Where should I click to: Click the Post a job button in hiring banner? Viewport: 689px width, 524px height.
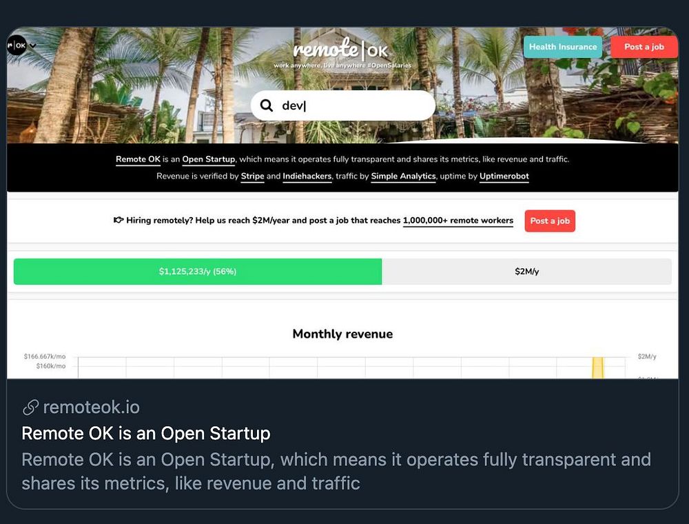tap(550, 221)
